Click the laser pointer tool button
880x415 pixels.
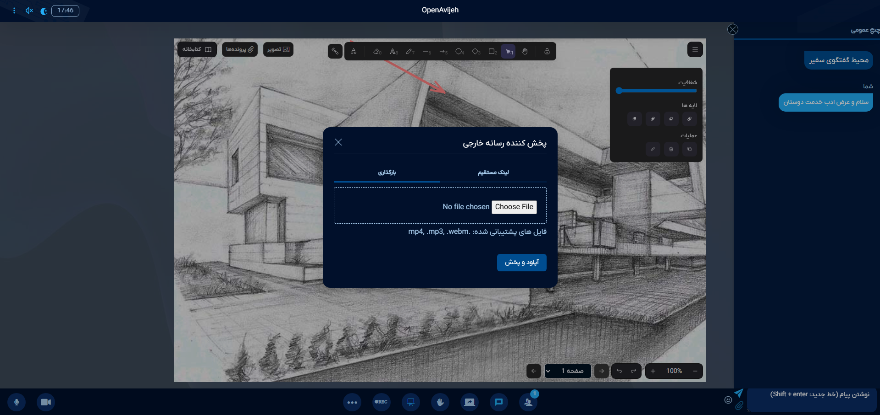pos(335,51)
